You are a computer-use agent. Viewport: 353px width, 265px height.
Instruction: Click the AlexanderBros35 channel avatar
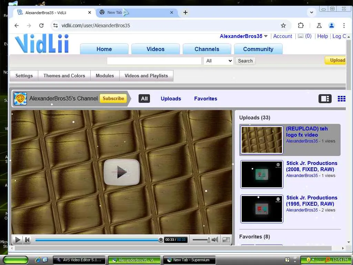20,98
